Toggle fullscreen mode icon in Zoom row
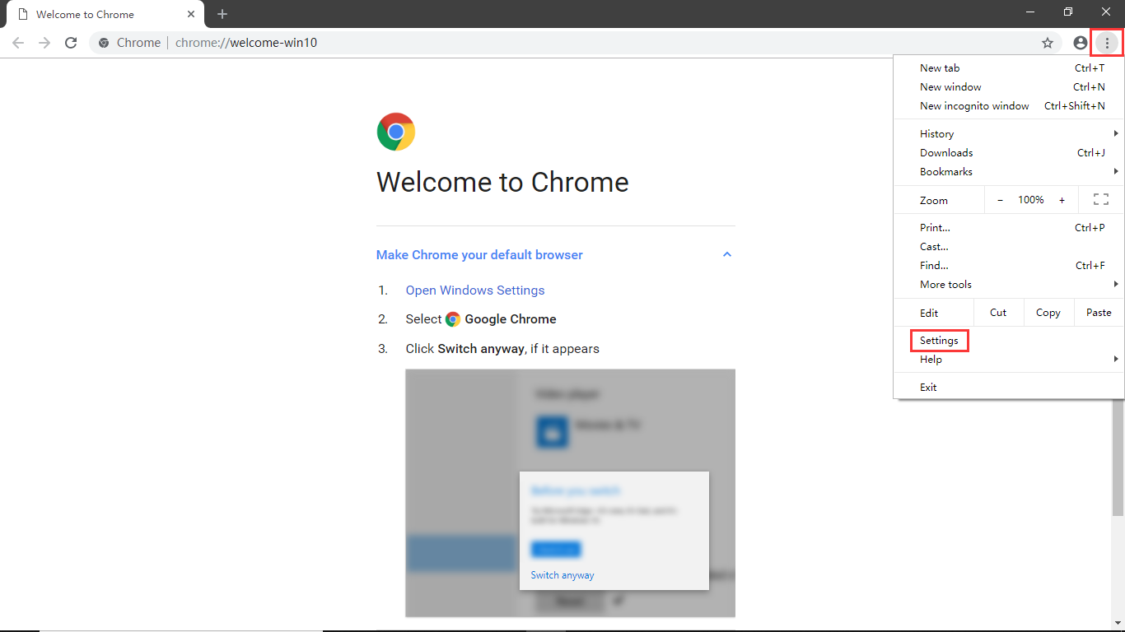 [1101, 199]
